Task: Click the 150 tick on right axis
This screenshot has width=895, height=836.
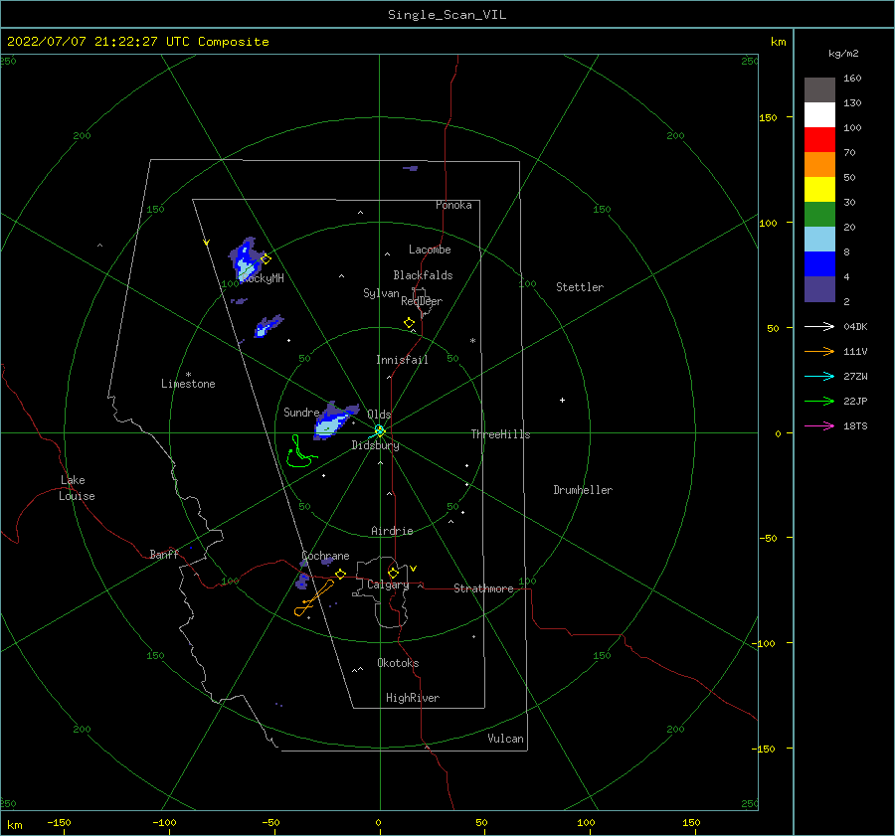Action: pyautogui.click(x=768, y=117)
